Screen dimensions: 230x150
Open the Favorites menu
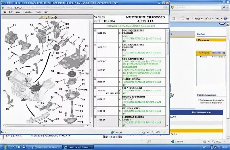28,12
